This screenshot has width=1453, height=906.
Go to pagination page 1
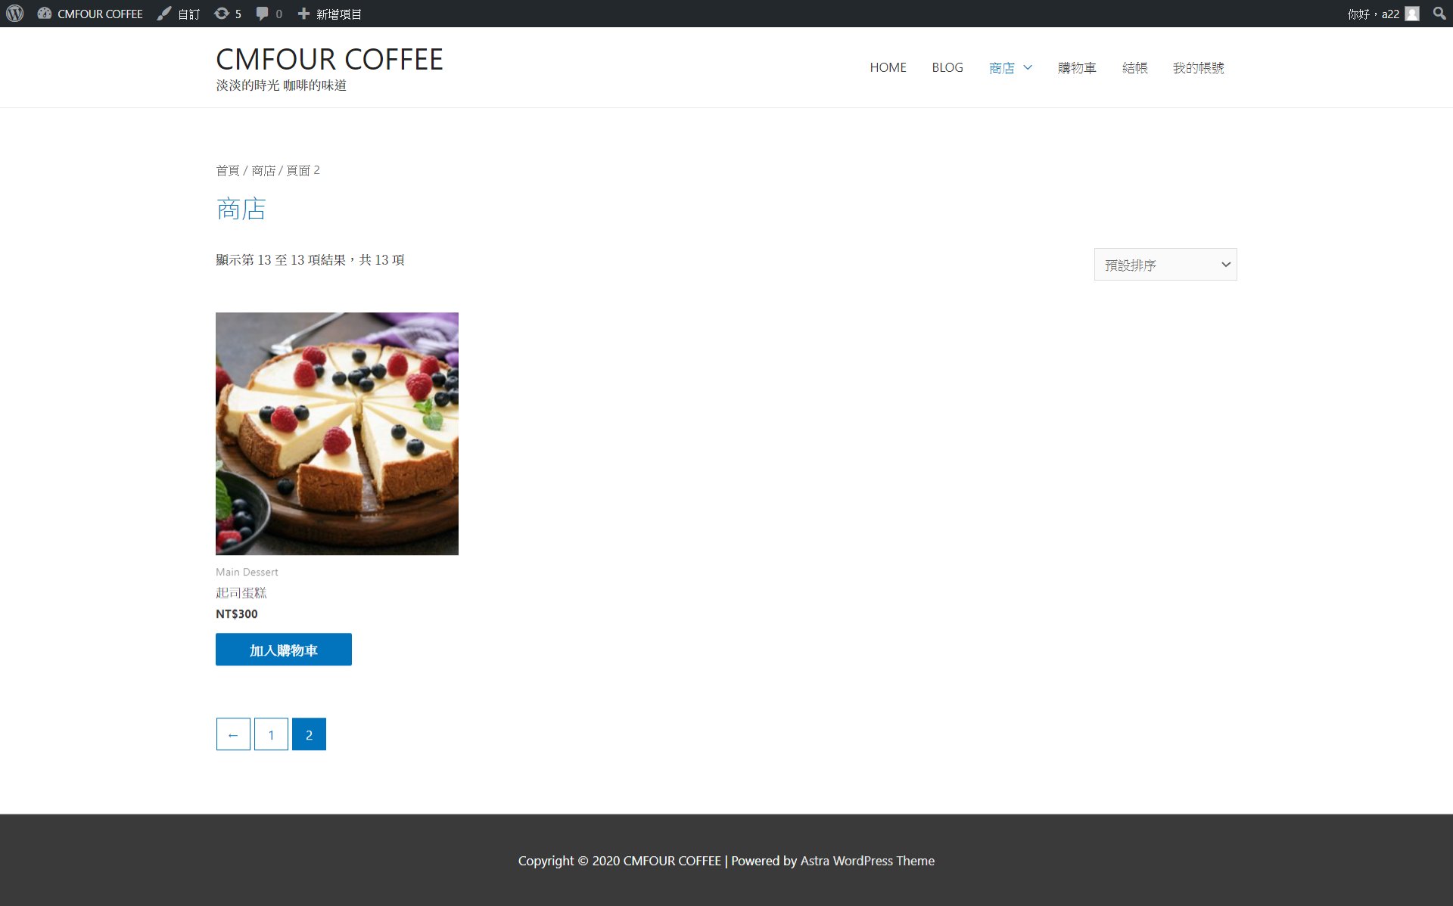(x=271, y=734)
